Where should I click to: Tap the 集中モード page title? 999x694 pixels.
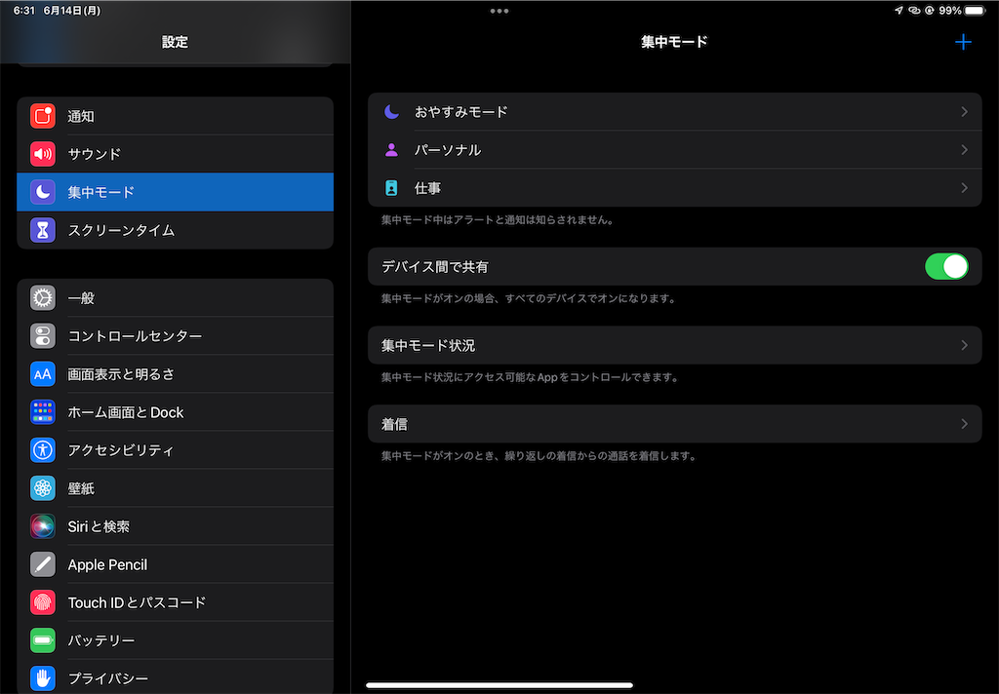(x=674, y=42)
